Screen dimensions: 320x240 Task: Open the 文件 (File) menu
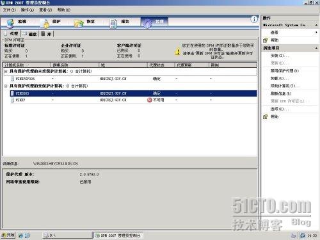(x=10, y=10)
